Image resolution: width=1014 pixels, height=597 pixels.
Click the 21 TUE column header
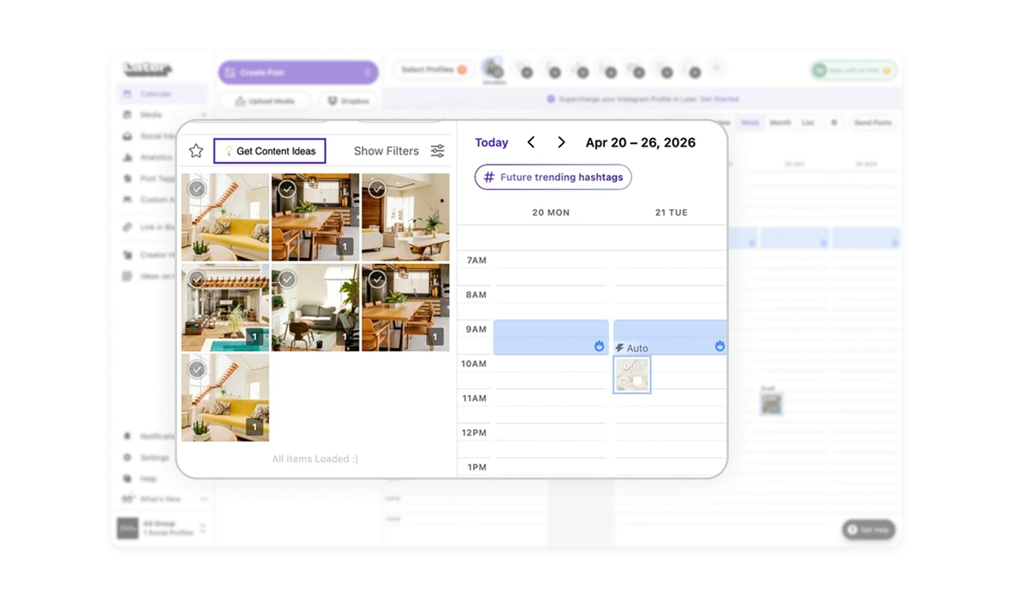tap(671, 212)
